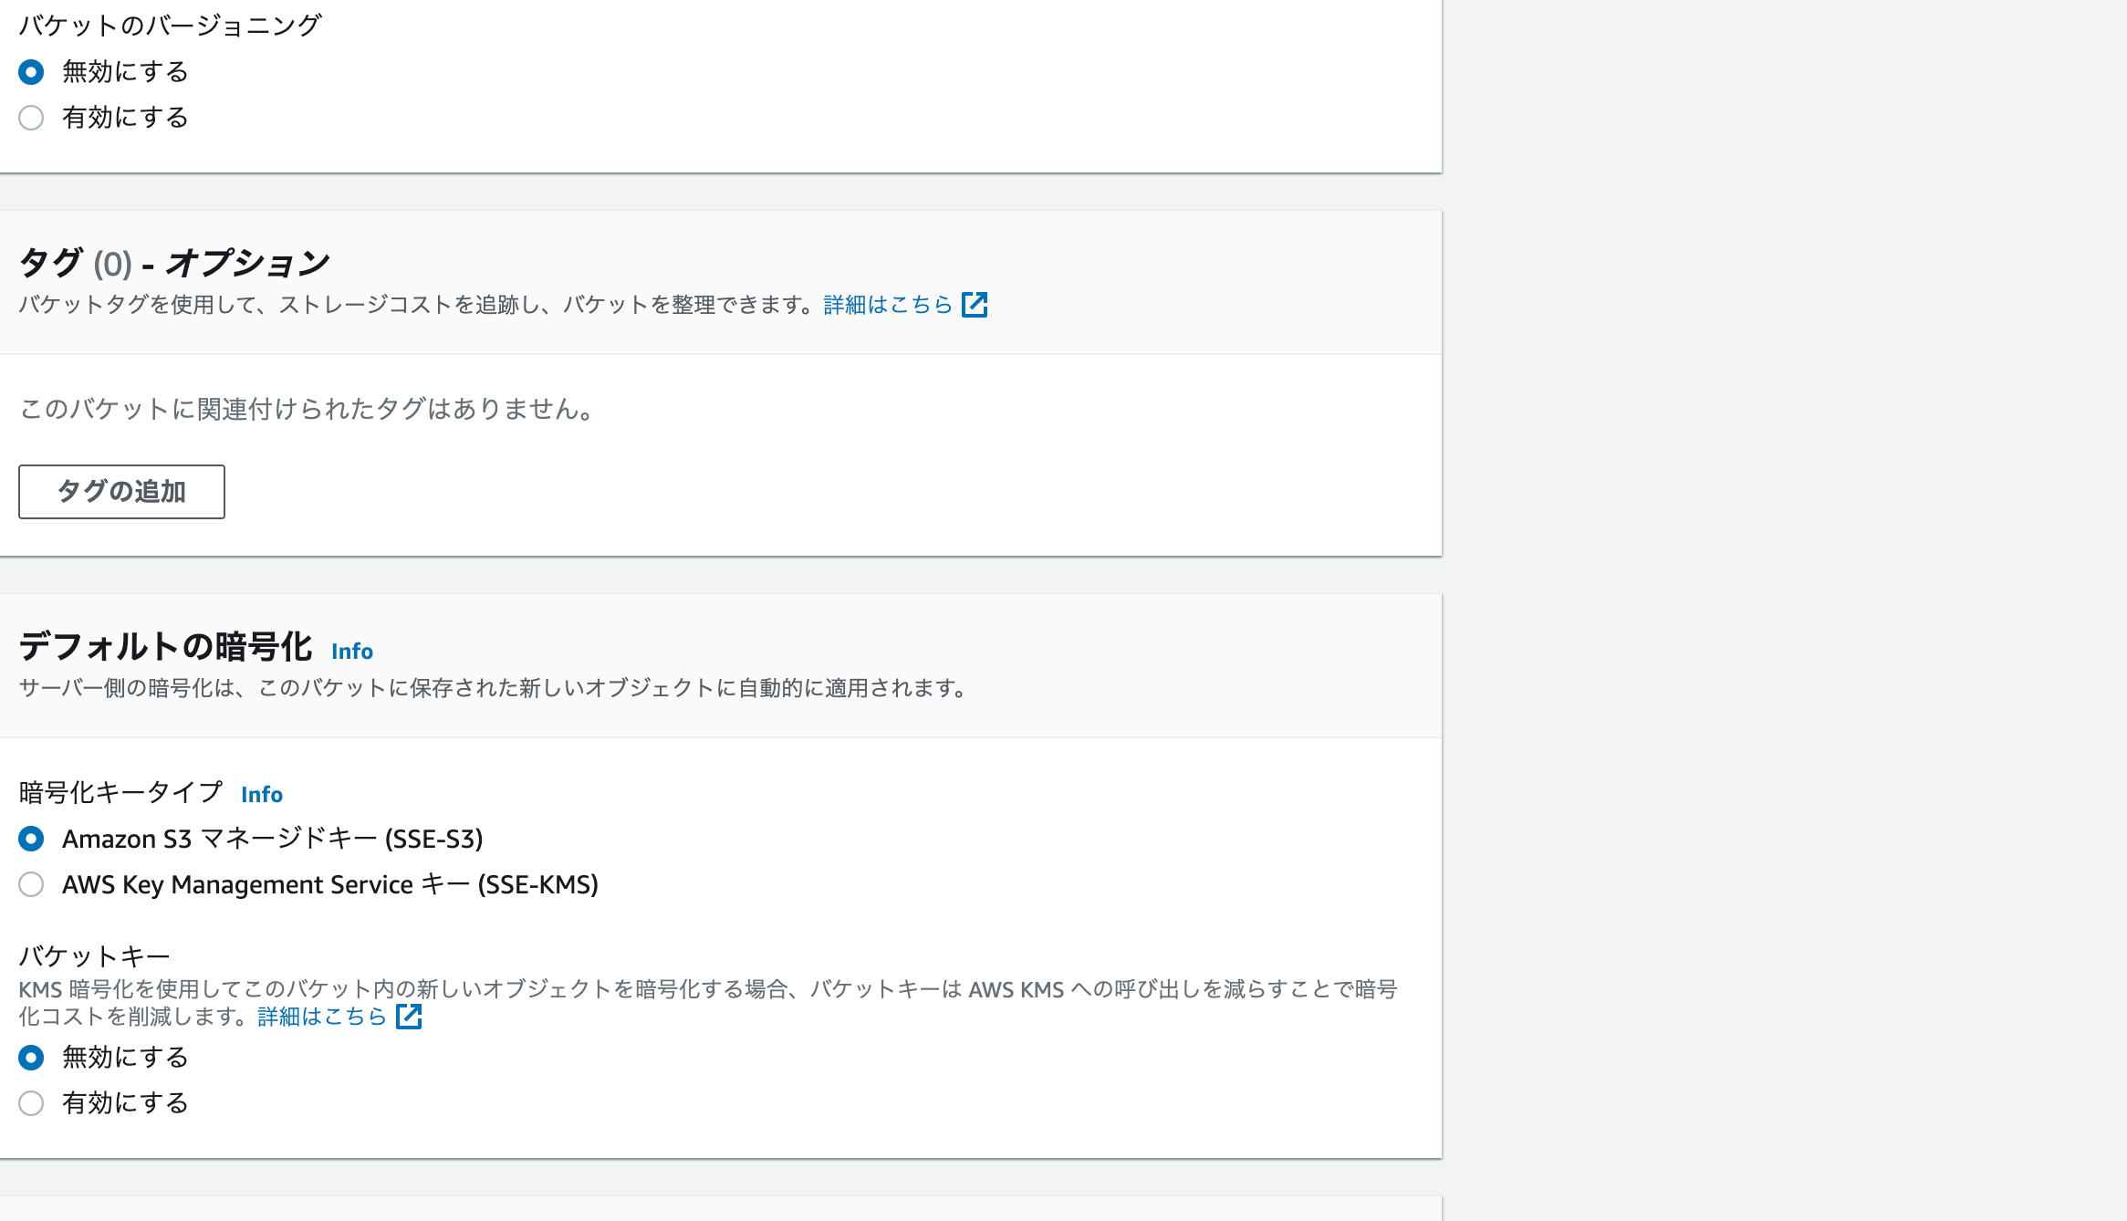Click the 有効にする label under バージョニング
The width and height of the screenshot is (2127, 1221).
(x=124, y=117)
